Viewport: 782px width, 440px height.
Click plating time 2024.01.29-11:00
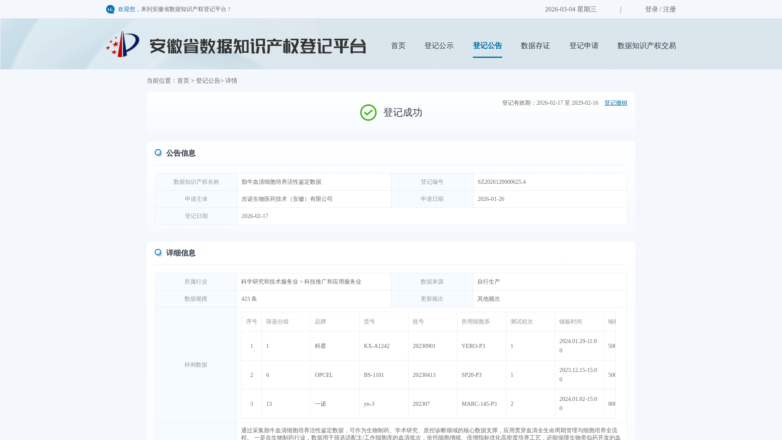tap(578, 346)
